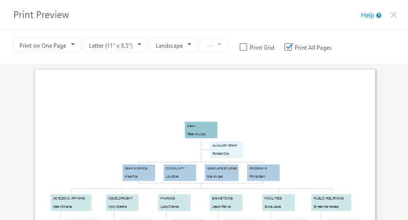Image resolution: width=408 pixels, height=220 pixels.
Task: Expand the Letter paper size dropdown
Action: 115,45
